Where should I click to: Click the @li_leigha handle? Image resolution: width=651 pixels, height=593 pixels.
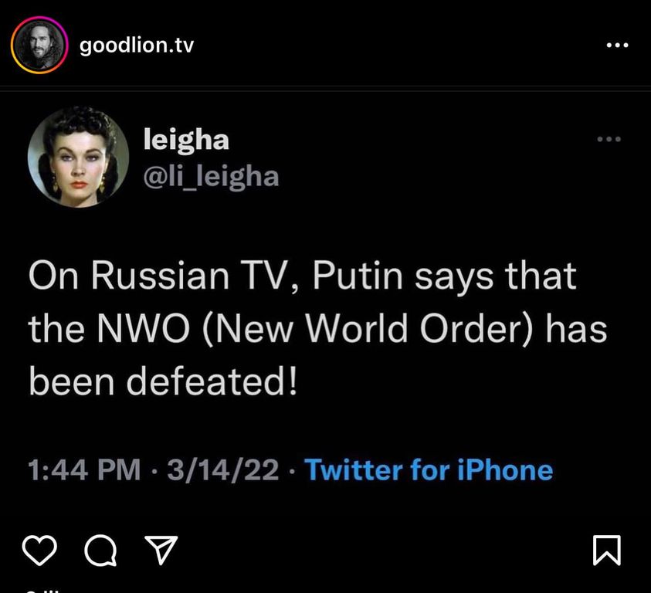[x=211, y=177]
